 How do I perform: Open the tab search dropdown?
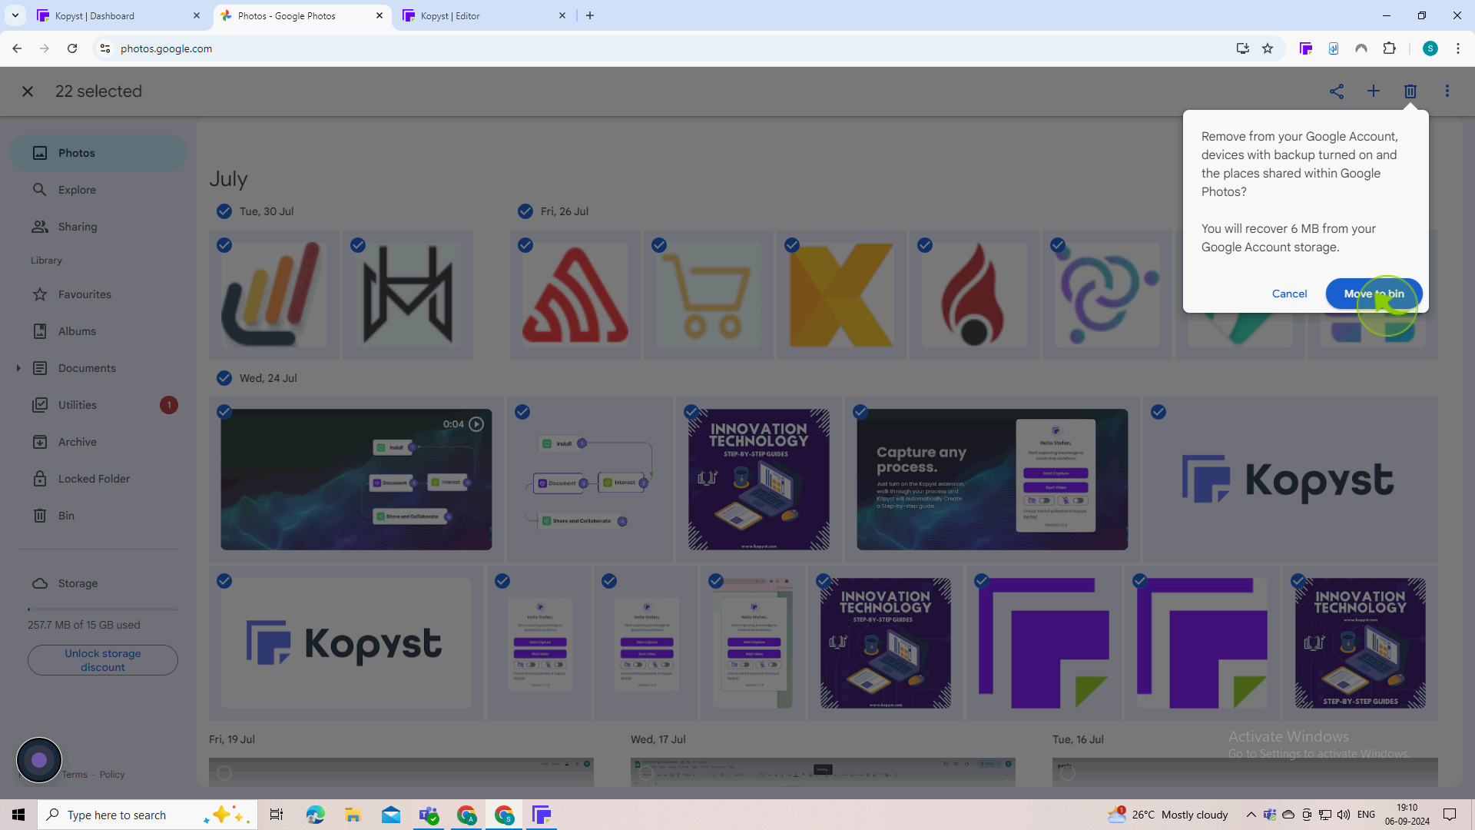15,15
